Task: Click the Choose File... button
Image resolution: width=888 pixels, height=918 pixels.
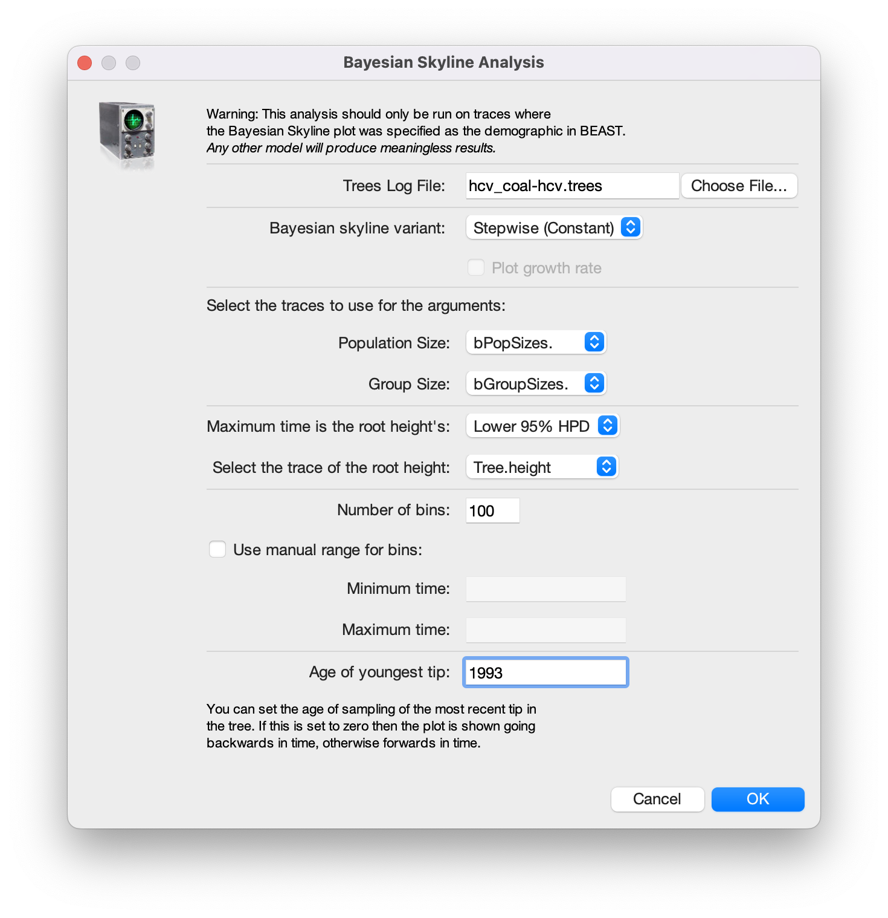Action: pyautogui.click(x=739, y=186)
